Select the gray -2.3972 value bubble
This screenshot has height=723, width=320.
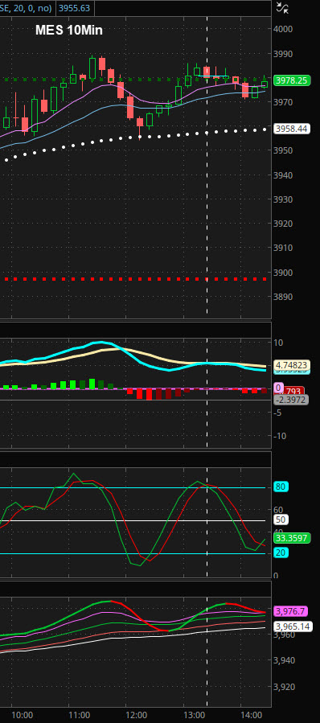pyautogui.click(x=291, y=400)
